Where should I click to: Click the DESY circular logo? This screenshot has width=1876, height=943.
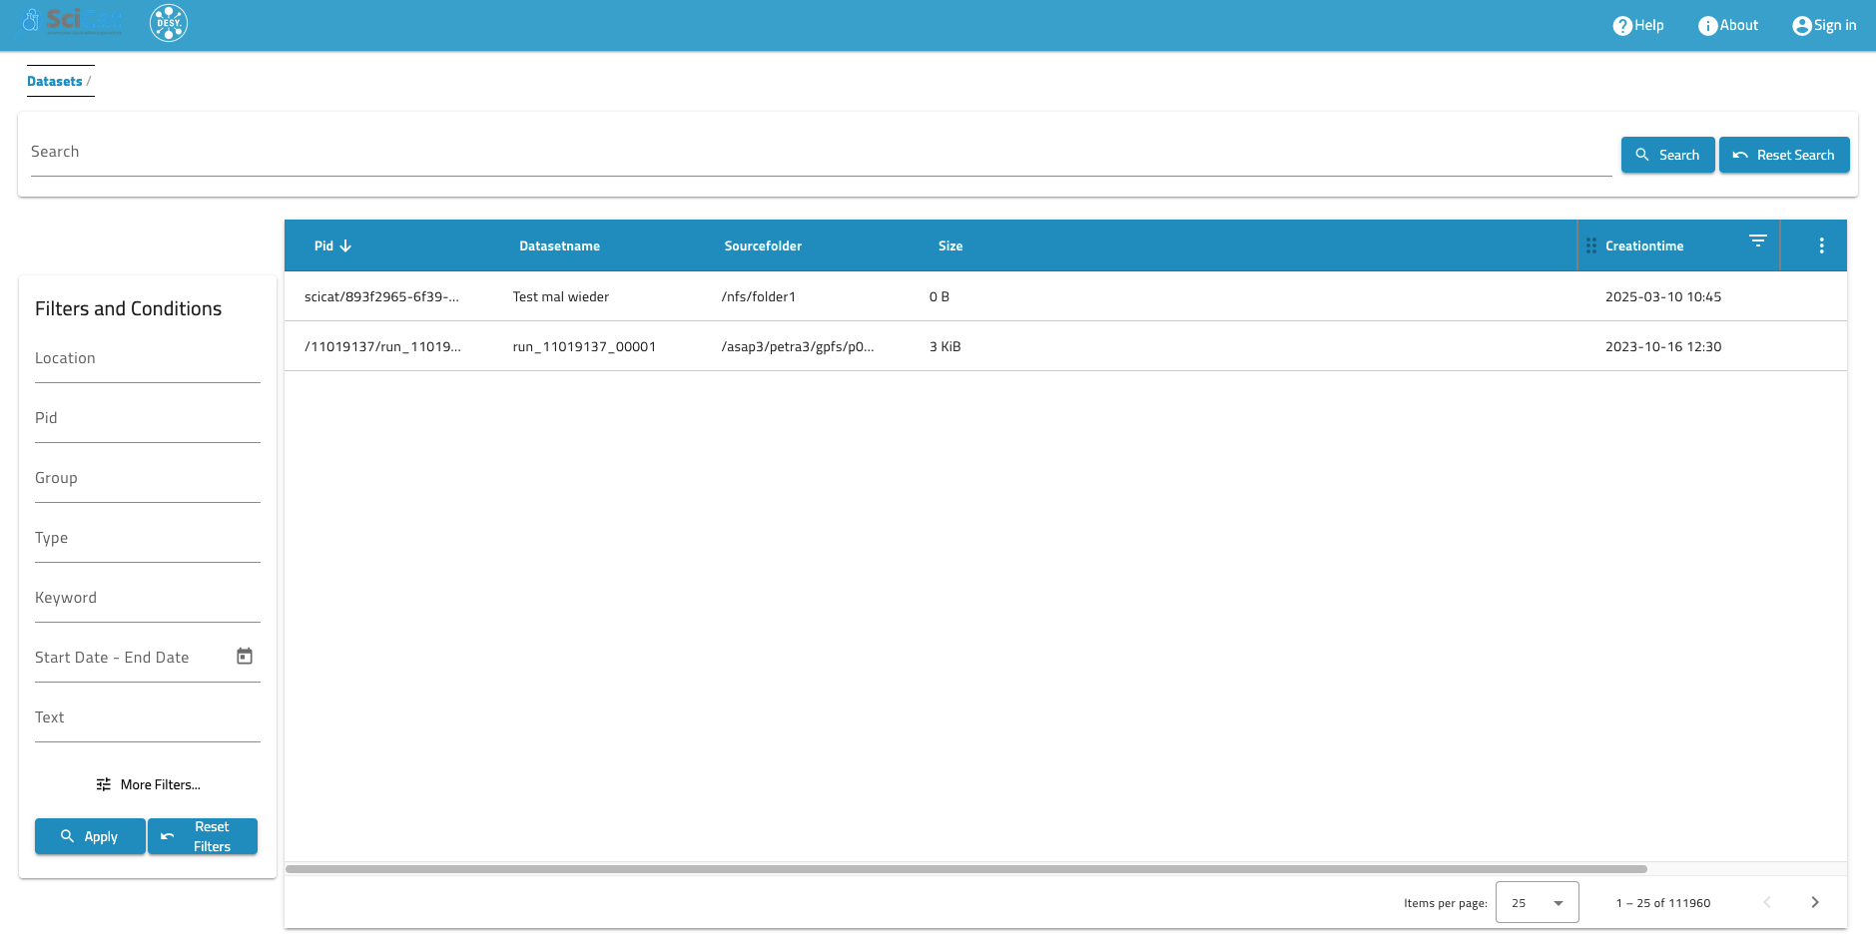169,23
